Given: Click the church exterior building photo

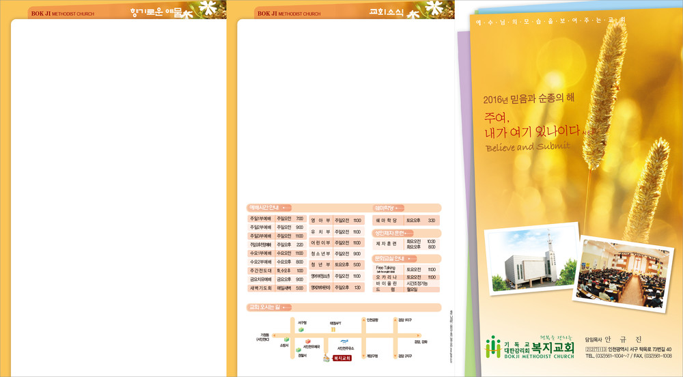Looking at the screenshot, I should (527, 262).
